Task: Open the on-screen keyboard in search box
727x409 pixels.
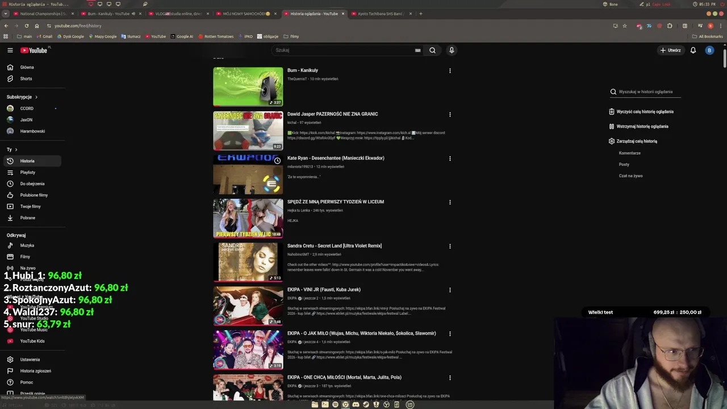Action: pyautogui.click(x=417, y=50)
